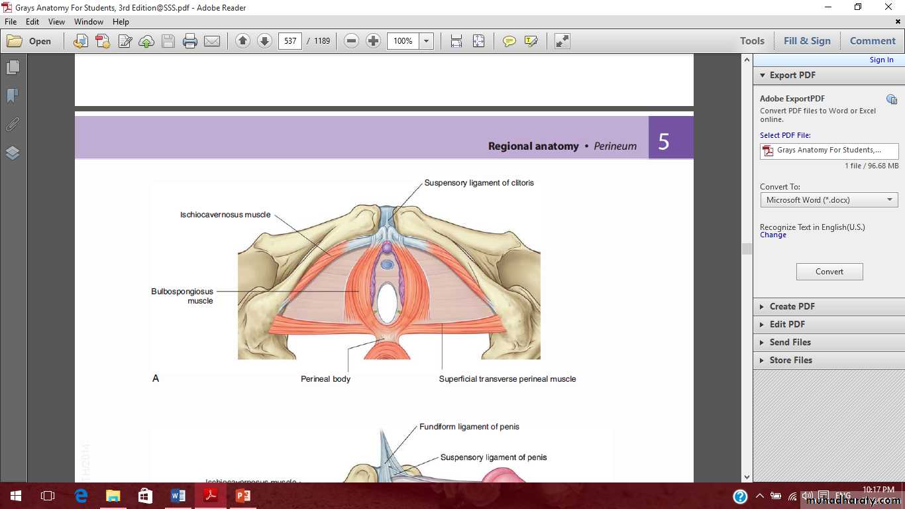Go to previous page with up arrow

(x=242, y=41)
